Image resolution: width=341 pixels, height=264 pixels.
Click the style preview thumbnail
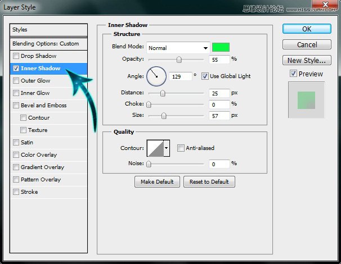click(306, 100)
